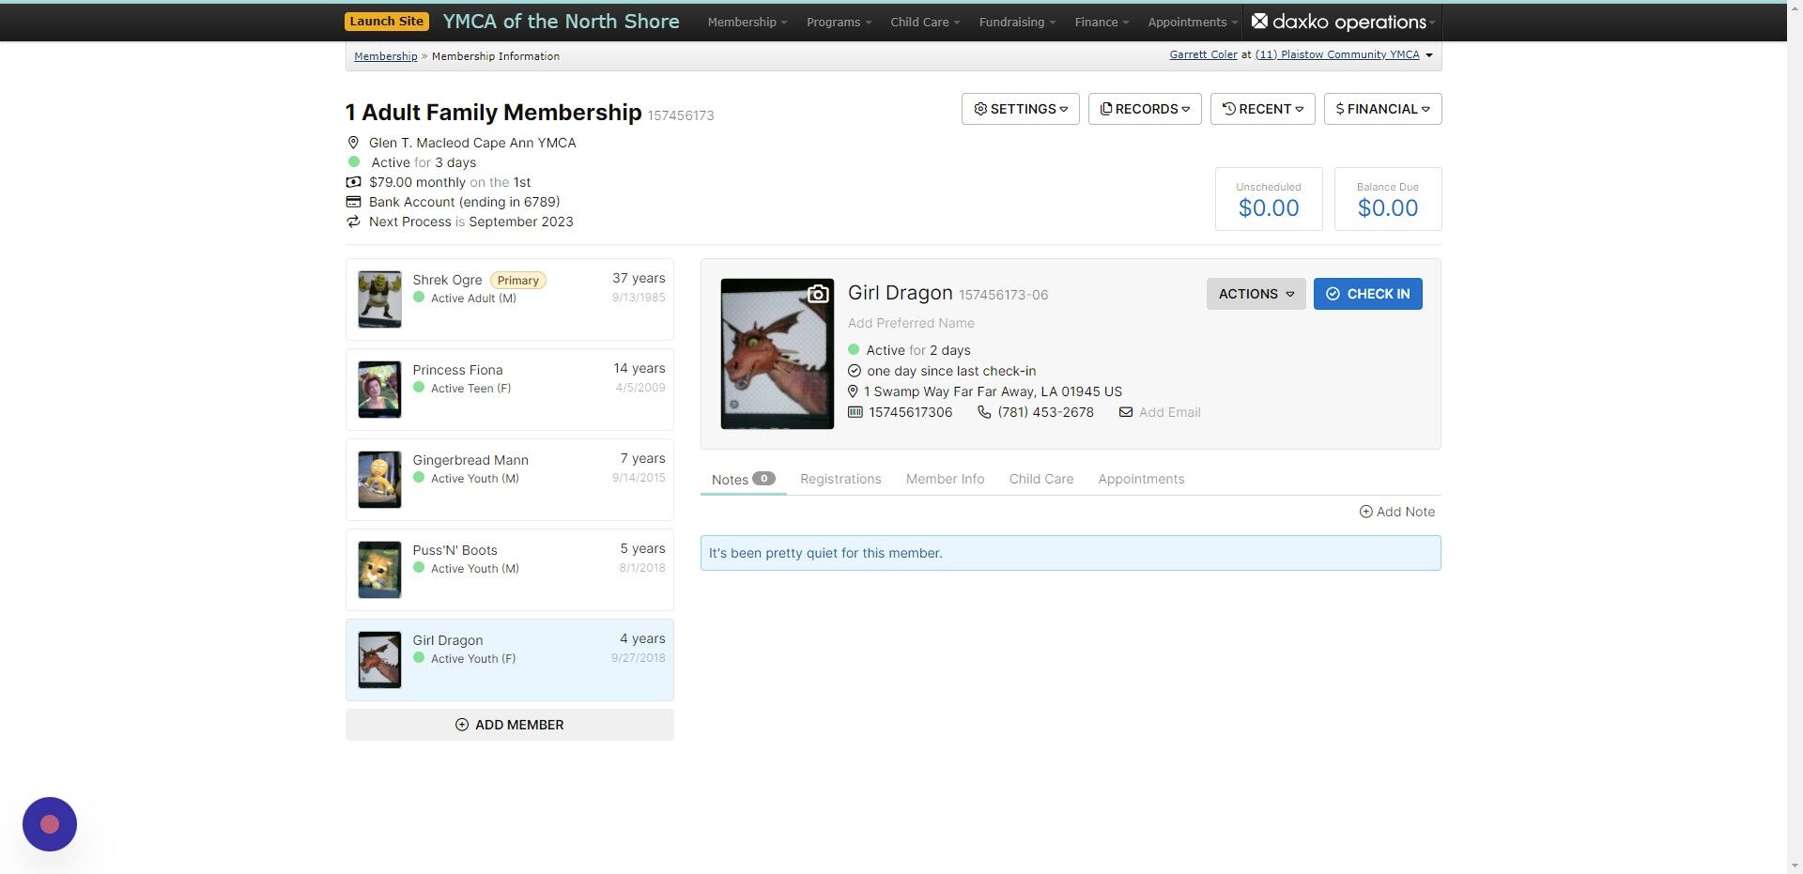Click the Add Member button
This screenshot has height=874, width=1803.
pos(509,725)
